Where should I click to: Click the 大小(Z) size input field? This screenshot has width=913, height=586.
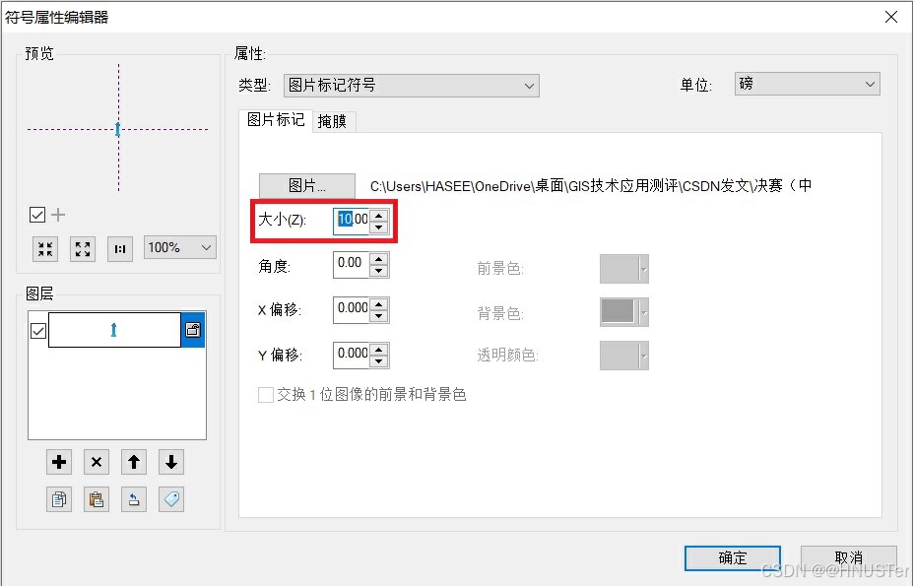tap(352, 221)
